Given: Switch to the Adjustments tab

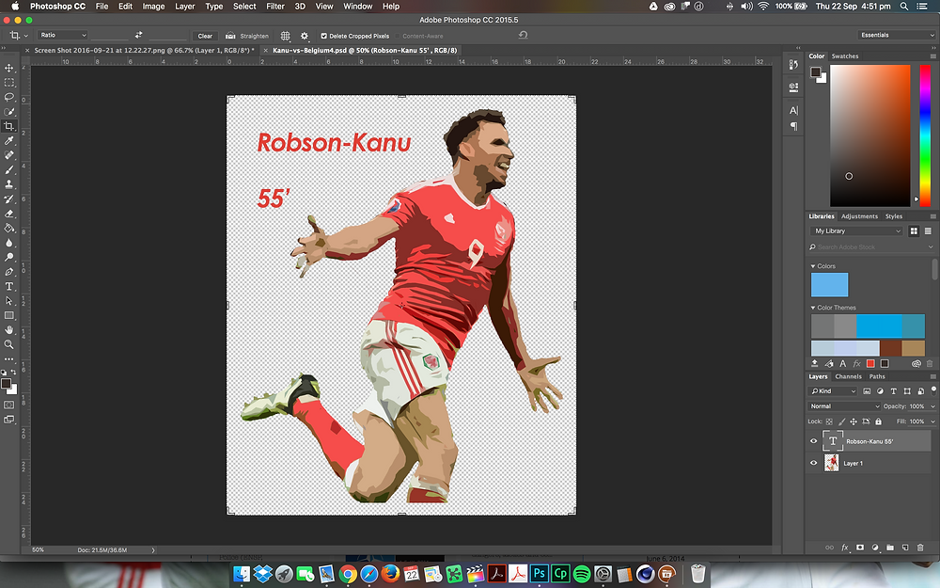Looking at the screenshot, I should [859, 216].
